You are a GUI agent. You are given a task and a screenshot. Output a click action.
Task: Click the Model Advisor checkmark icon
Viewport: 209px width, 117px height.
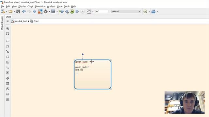[x=145, y=11]
